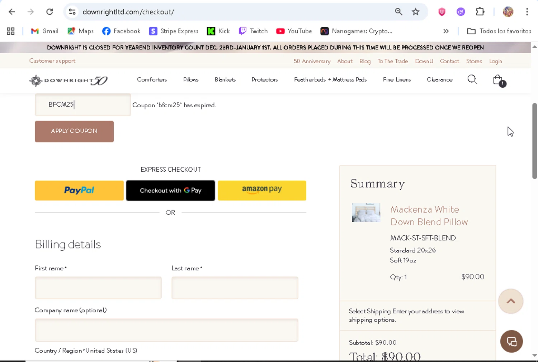Viewport: 538px width, 362px height.
Task: Show more bookmarks with the double chevron
Action: point(446,31)
